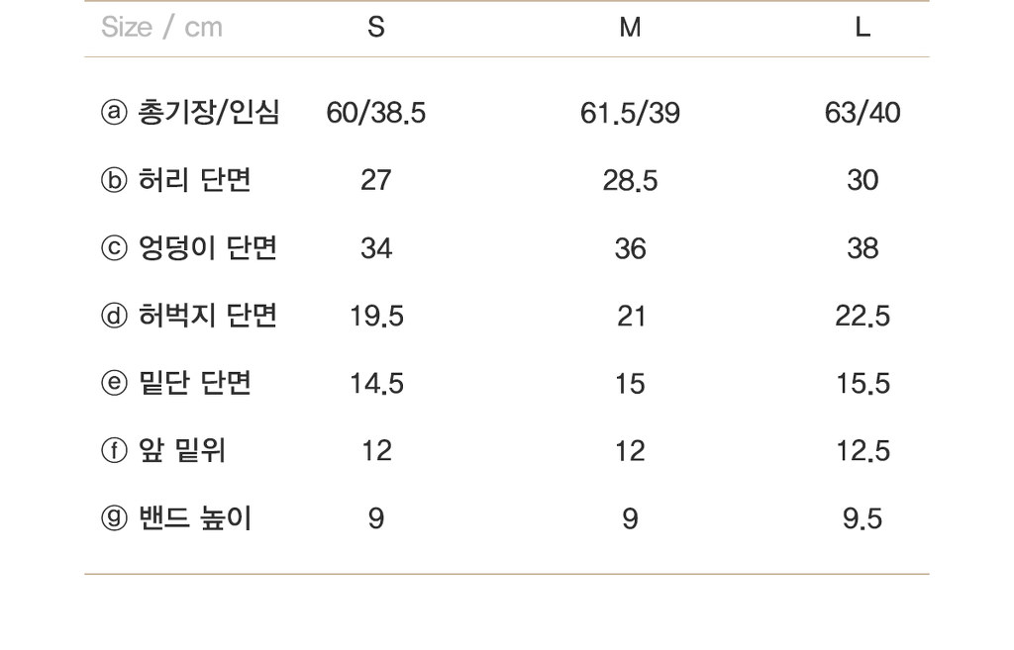This screenshot has height=650, width=1014.
Task: Click the M waist value 28.5
Action: coord(630,181)
